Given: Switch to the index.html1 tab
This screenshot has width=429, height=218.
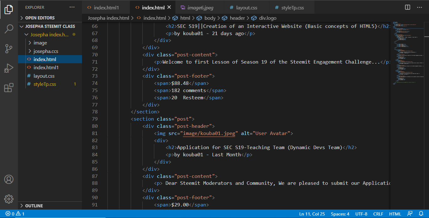Looking at the screenshot, I should [106, 7].
